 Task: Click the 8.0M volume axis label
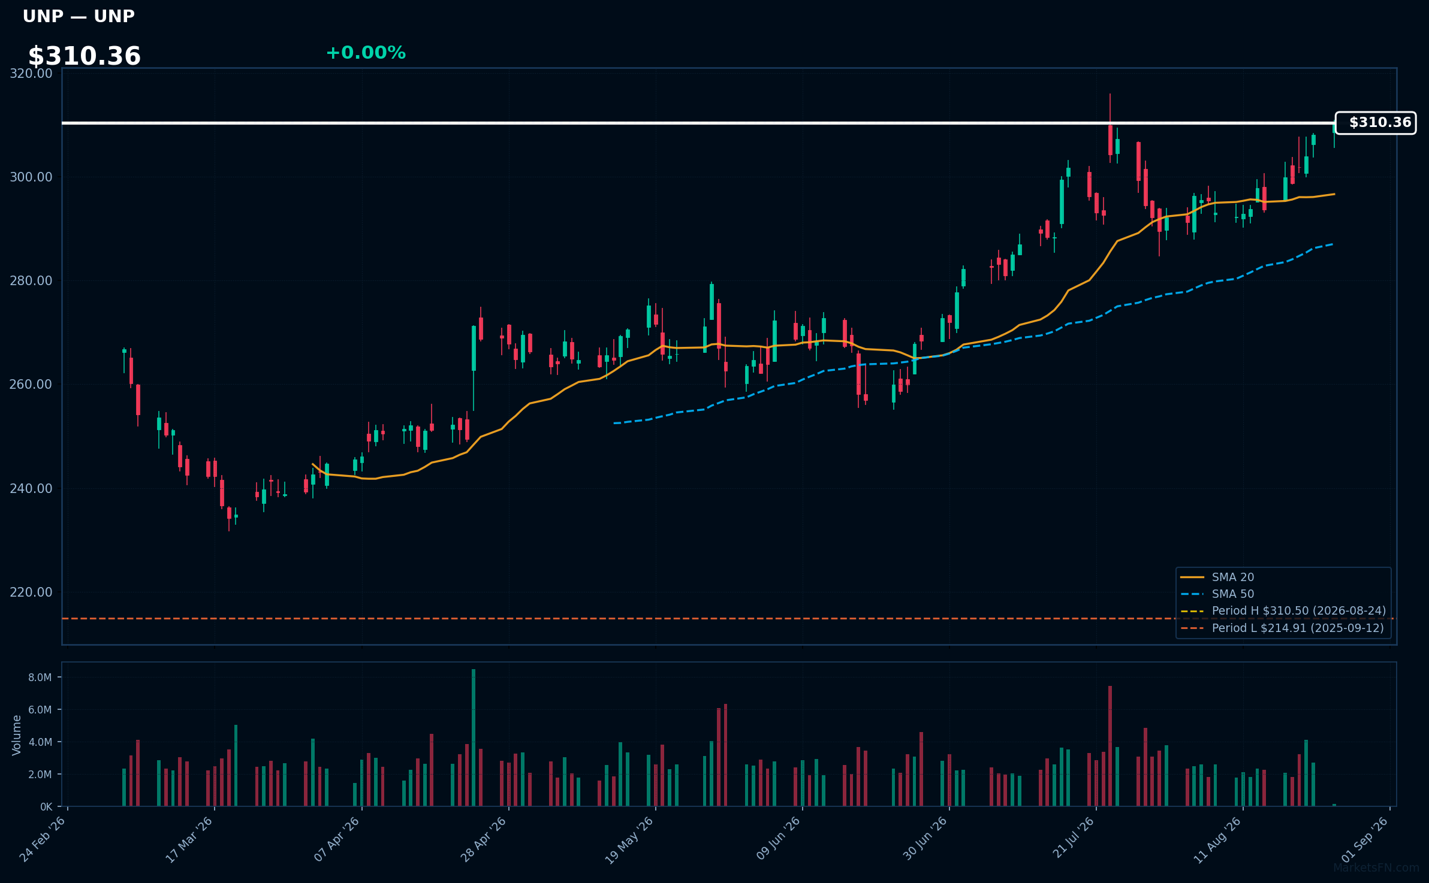click(40, 678)
